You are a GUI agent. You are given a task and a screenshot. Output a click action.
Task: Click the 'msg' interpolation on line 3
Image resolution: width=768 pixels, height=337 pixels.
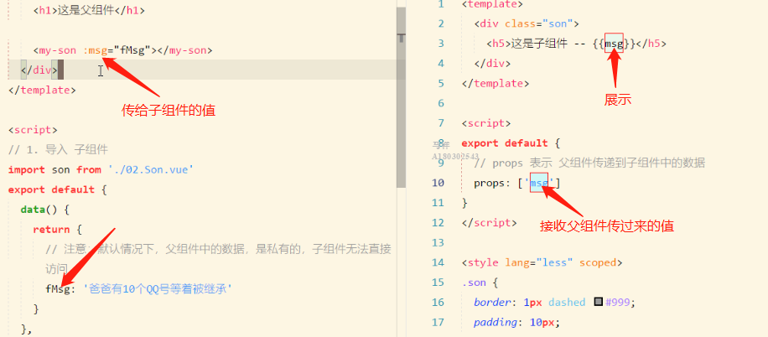(615, 44)
